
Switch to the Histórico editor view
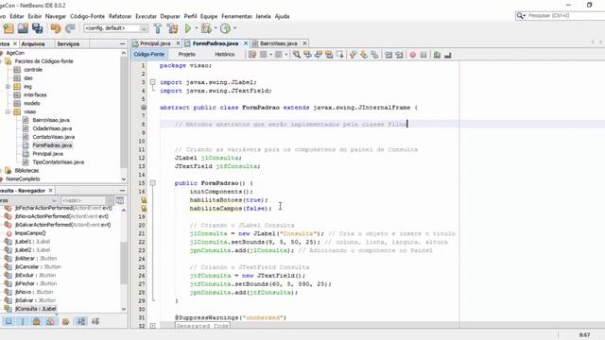(x=225, y=55)
